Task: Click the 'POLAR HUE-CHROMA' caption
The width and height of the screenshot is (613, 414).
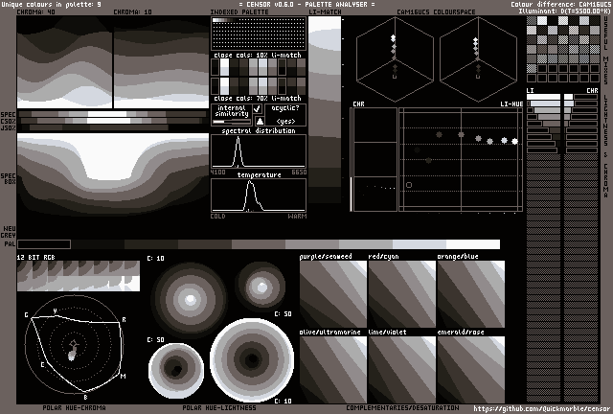Action: coord(74,407)
